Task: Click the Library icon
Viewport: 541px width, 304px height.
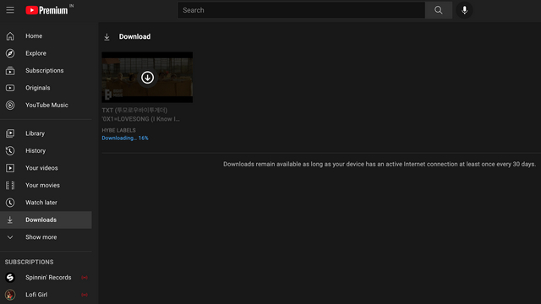Action: [x=10, y=133]
